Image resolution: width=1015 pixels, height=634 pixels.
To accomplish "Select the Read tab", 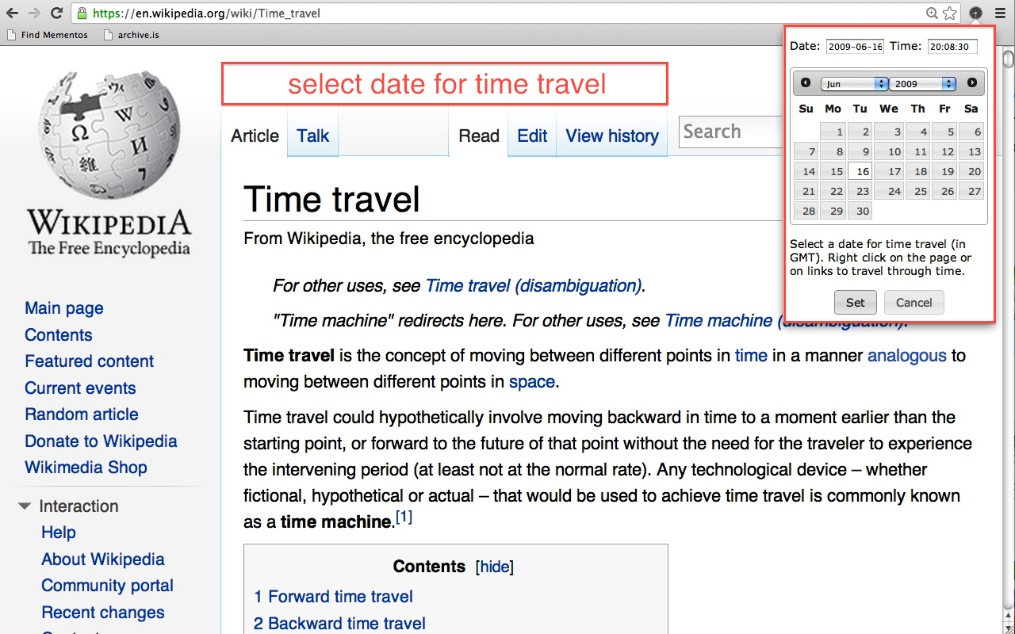I will 479,136.
